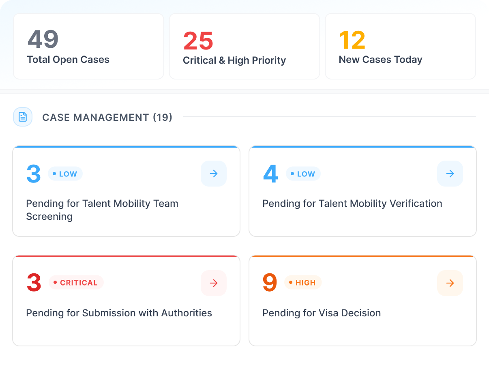Open the Critical & High Priority card
The width and height of the screenshot is (489, 365).
pyautogui.click(x=244, y=46)
